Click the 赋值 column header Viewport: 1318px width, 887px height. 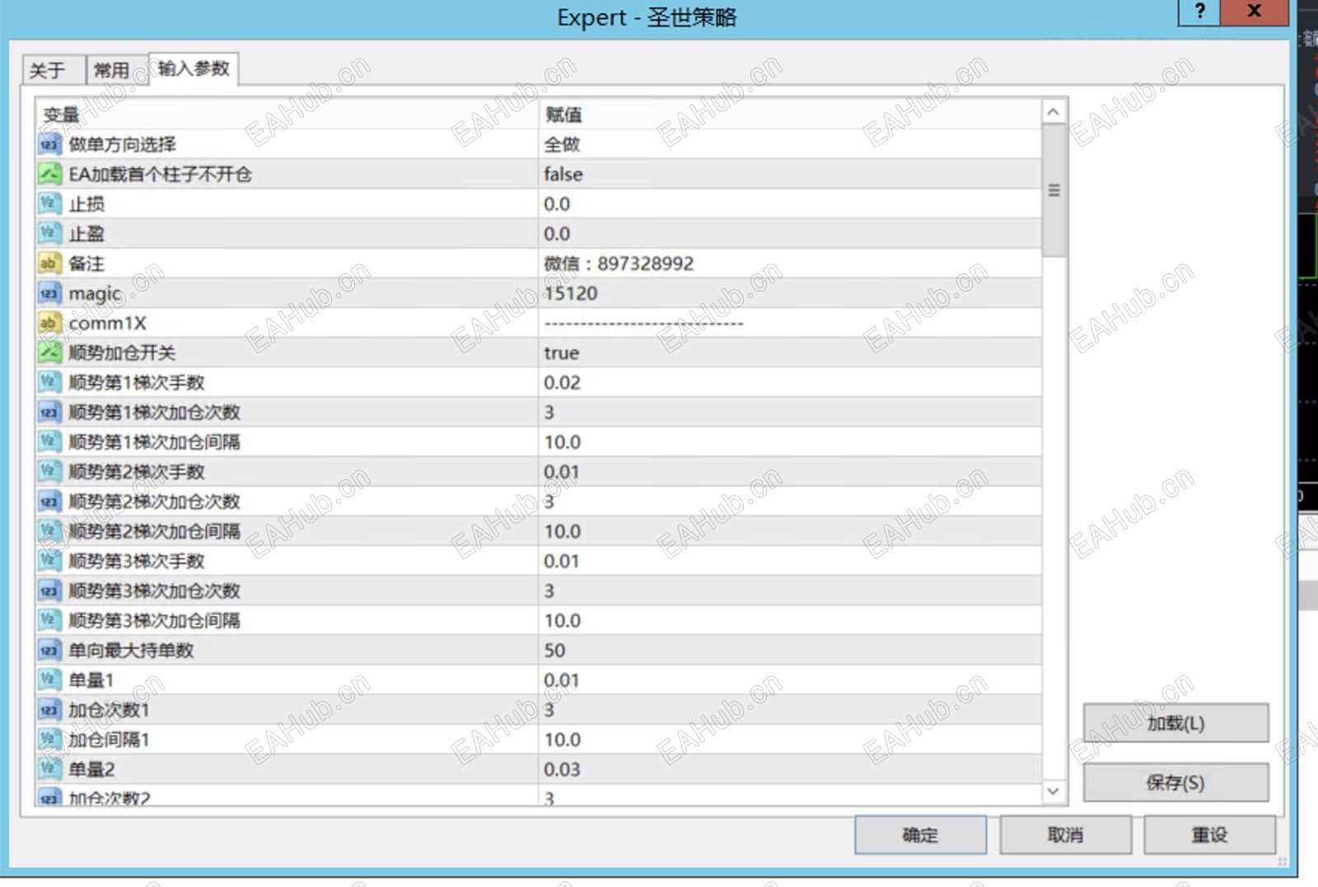coord(791,114)
